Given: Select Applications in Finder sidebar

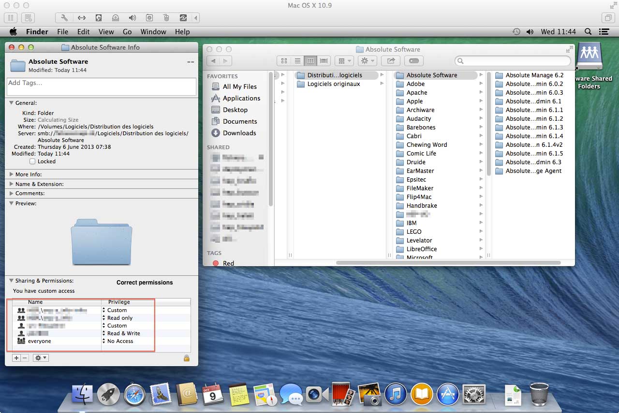Looking at the screenshot, I should [x=241, y=98].
